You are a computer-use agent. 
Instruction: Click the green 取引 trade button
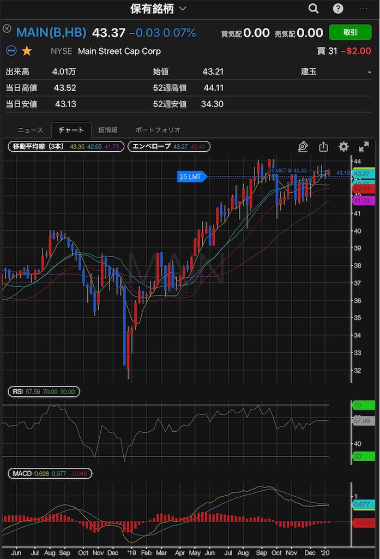[350, 32]
